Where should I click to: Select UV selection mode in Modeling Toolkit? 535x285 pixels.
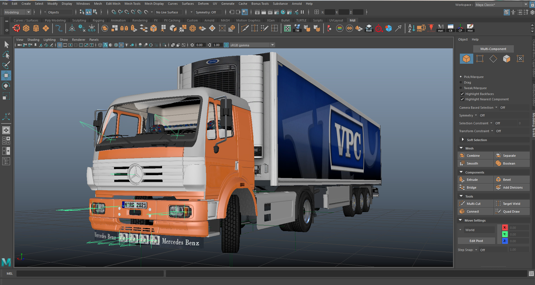click(520, 59)
